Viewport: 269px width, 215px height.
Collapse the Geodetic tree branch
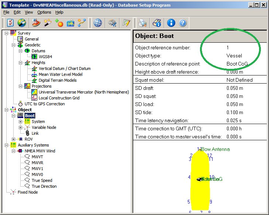(x=14, y=45)
